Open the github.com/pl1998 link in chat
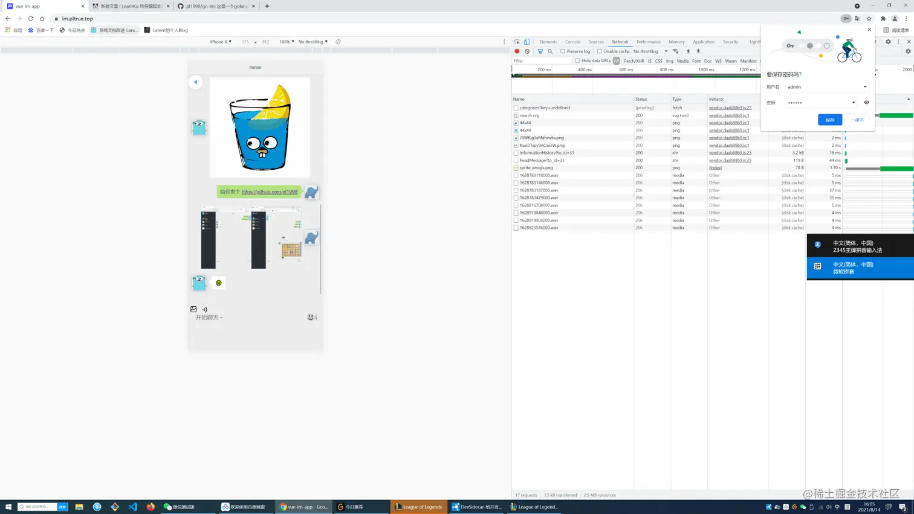Image resolution: width=914 pixels, height=514 pixels. 270,191
